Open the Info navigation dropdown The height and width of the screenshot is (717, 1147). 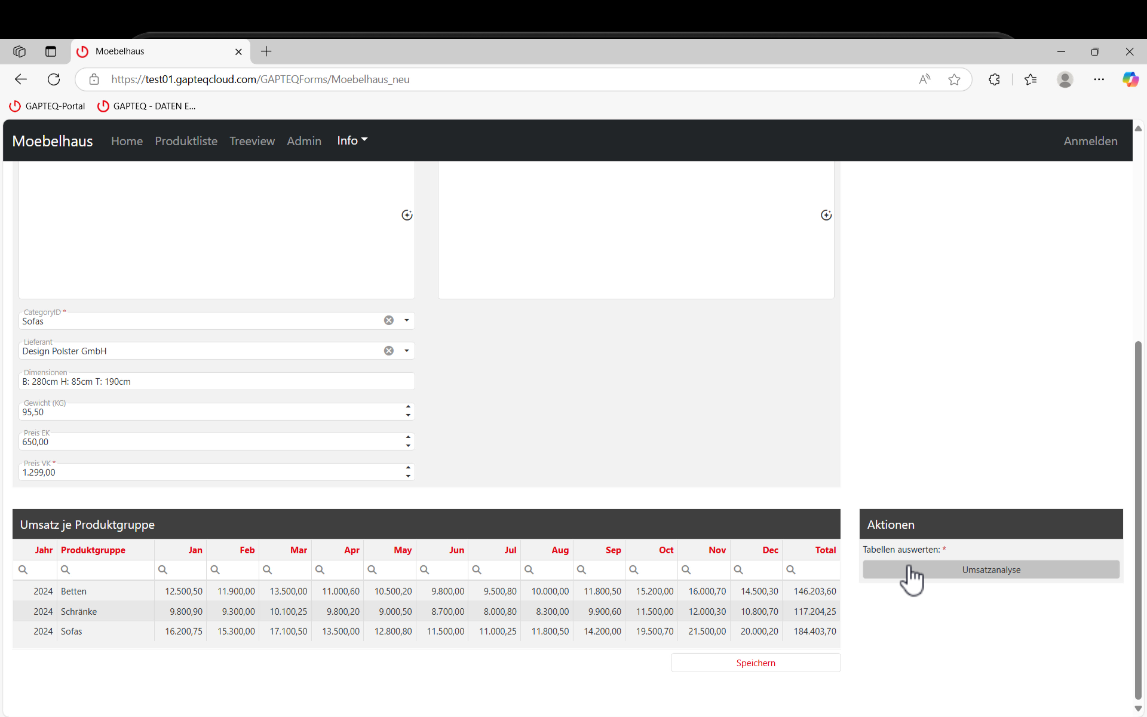click(x=352, y=140)
